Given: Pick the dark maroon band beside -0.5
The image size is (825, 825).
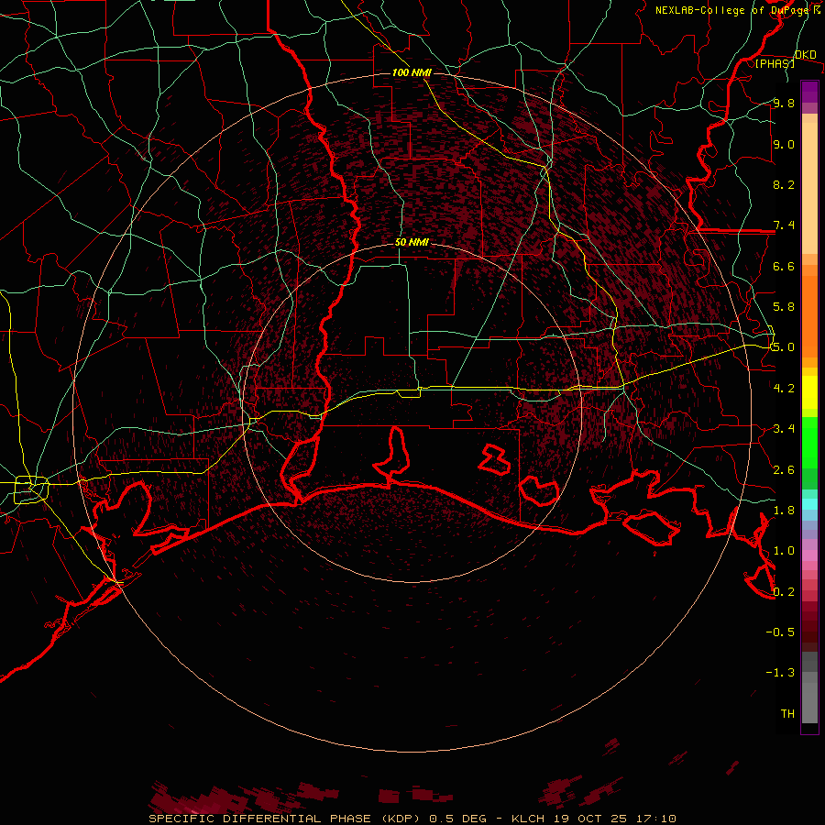Looking at the screenshot, I should pyautogui.click(x=809, y=632).
